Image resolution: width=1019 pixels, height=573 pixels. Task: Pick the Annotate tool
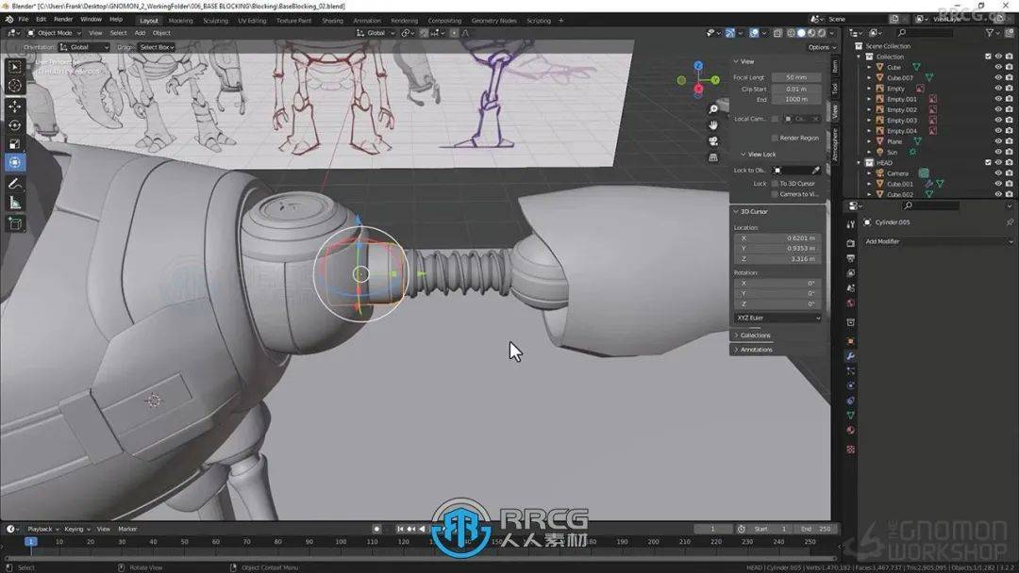coord(14,183)
